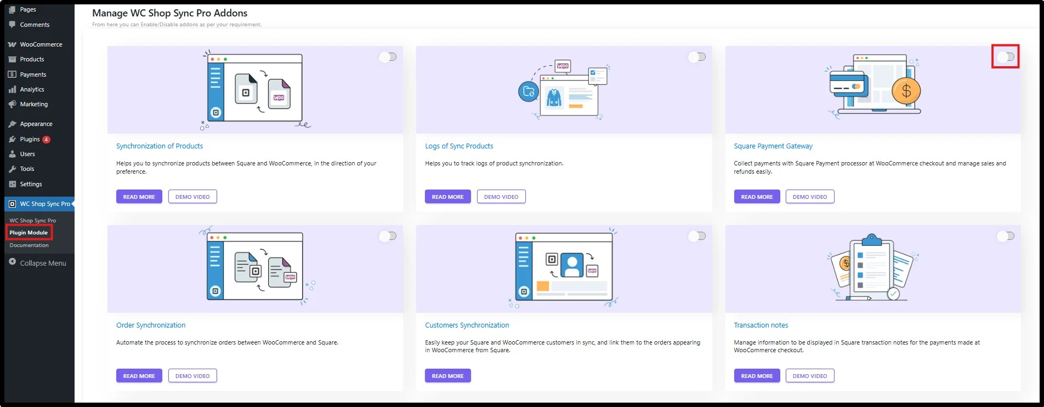Click the Collapse Menu arrow icon
The width and height of the screenshot is (1044, 407).
tap(12, 262)
